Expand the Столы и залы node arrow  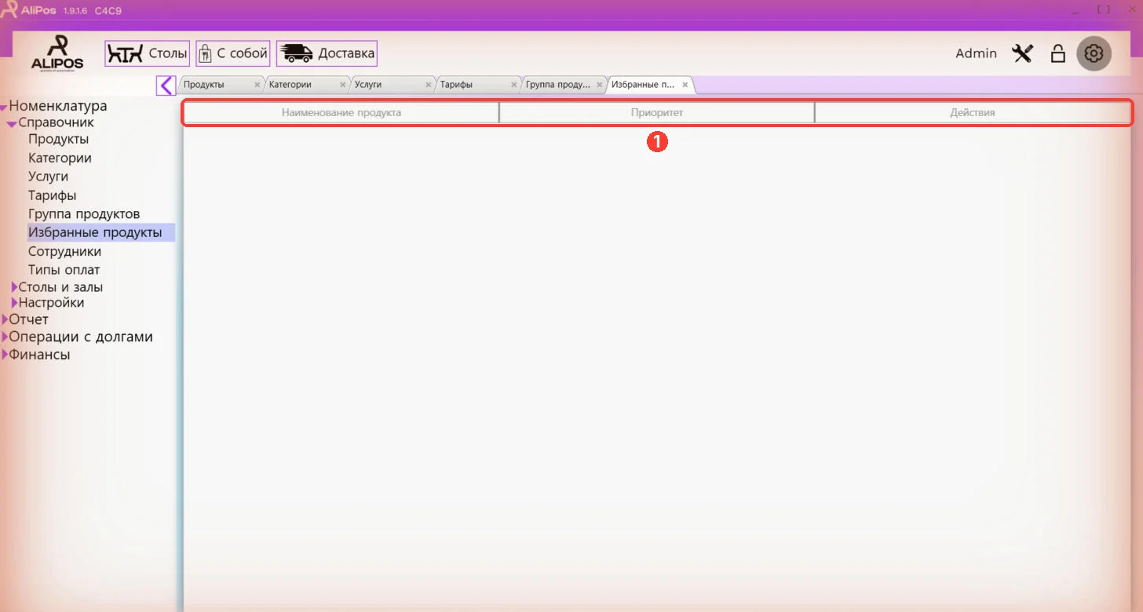pos(14,287)
